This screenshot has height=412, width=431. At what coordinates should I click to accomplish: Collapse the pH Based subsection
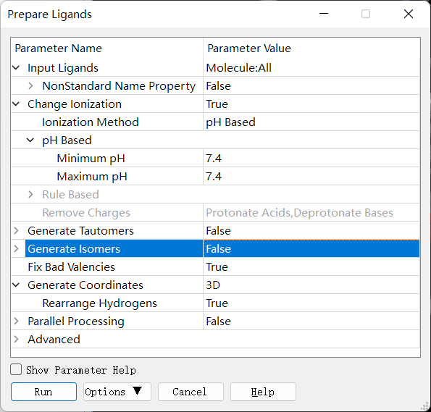(30, 140)
